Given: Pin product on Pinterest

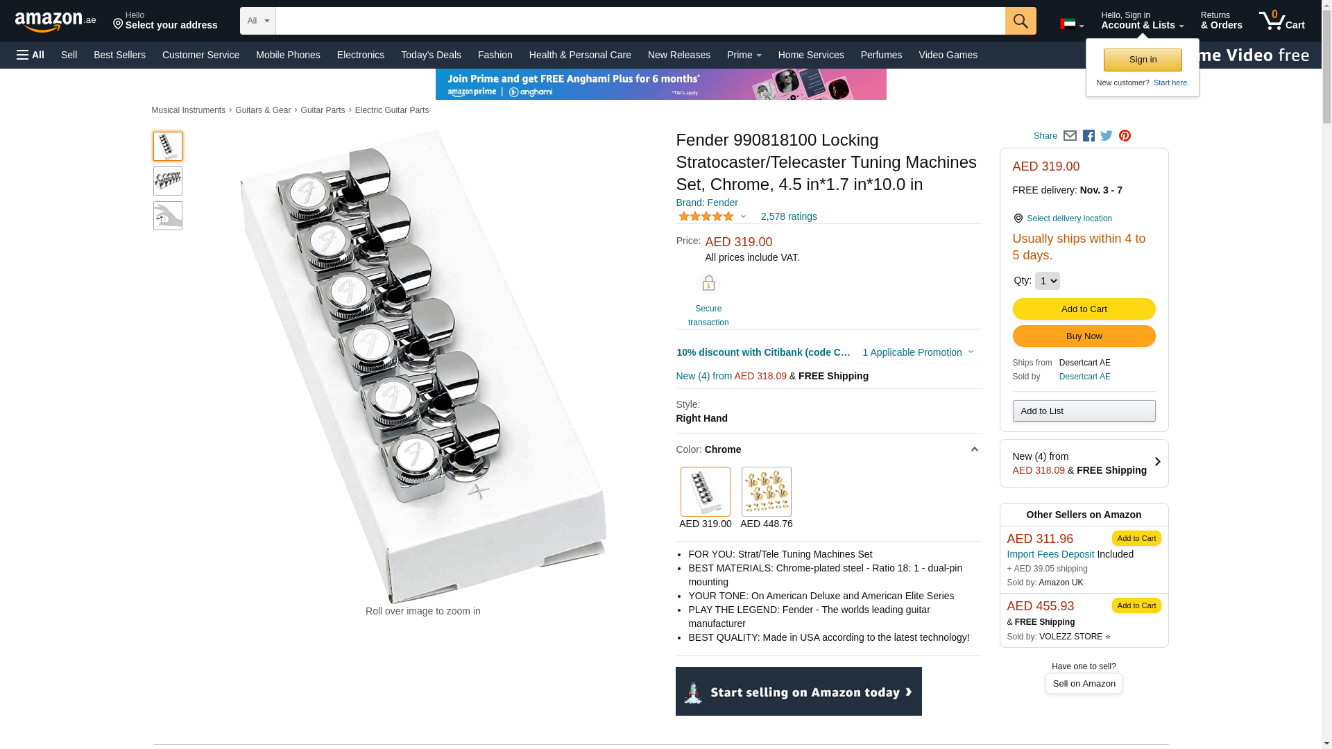Looking at the screenshot, I should click(1125, 136).
